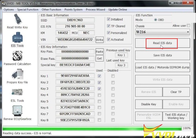Click Key 8 value 9BE2379157BF092A
The width and height of the screenshot is (196, 138).
(75, 120)
